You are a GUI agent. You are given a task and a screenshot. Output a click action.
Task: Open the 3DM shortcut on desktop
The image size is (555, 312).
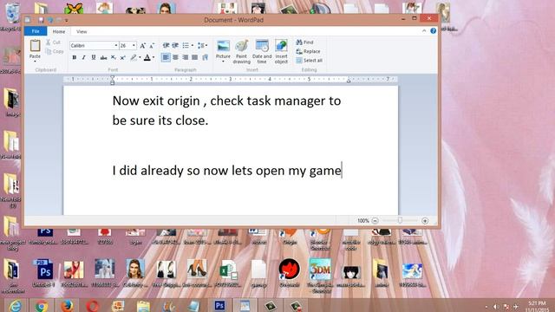tap(320, 276)
